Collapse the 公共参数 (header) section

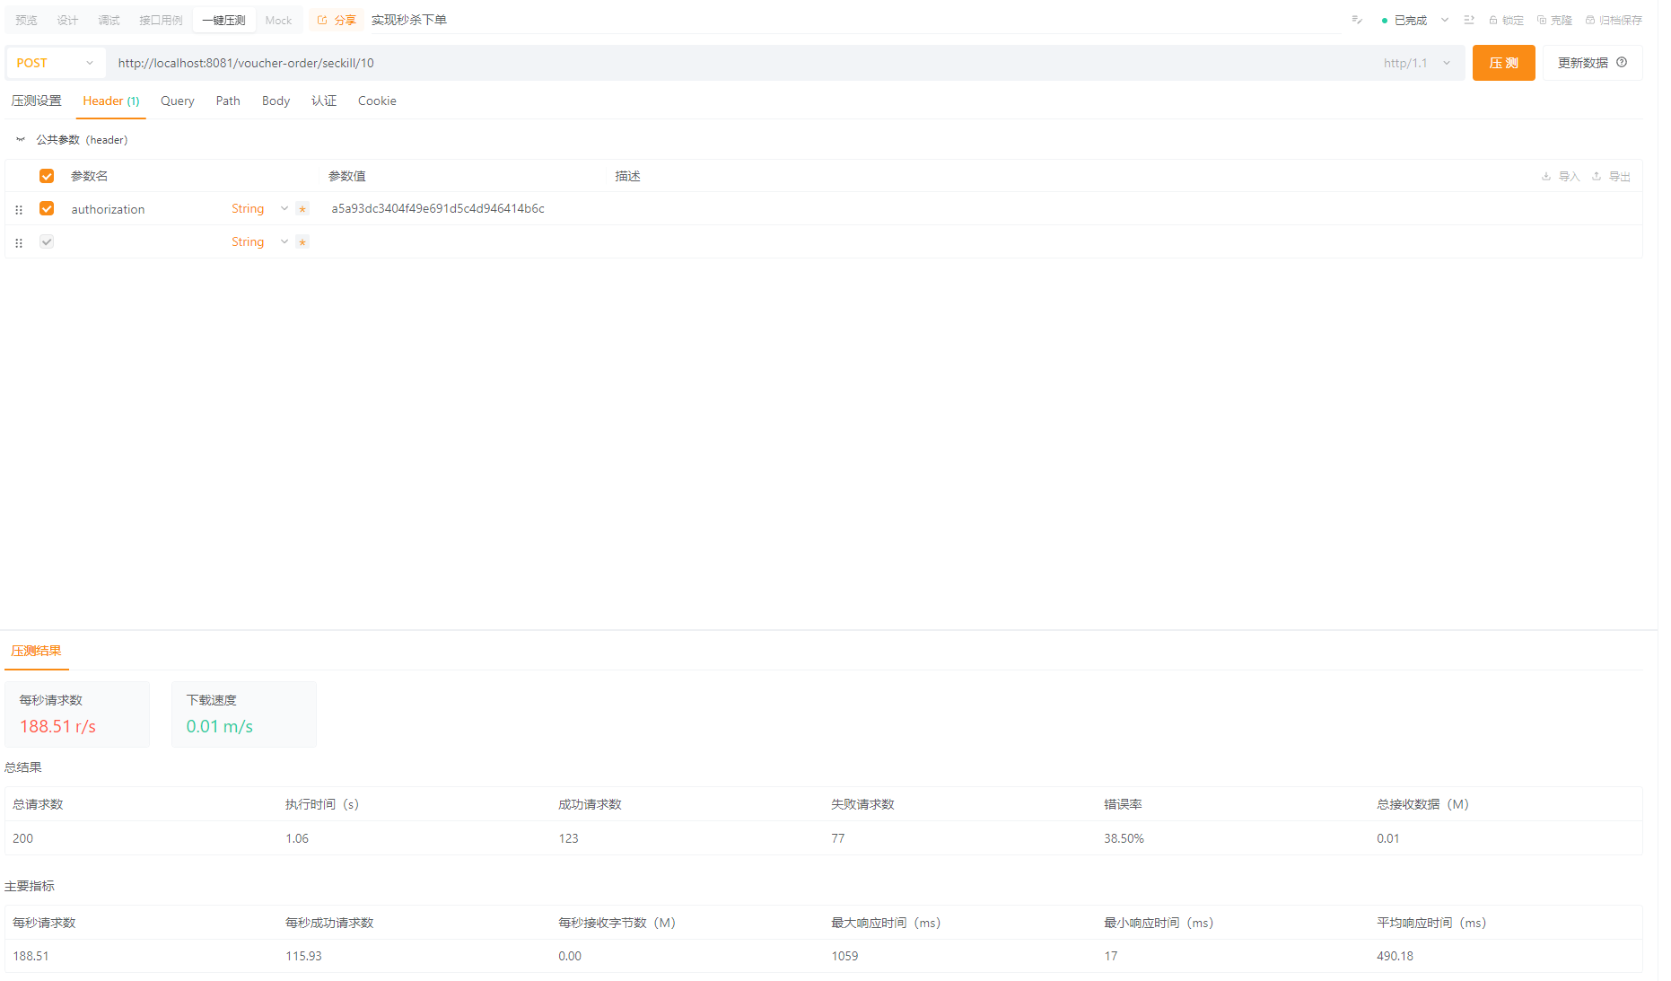pos(20,140)
